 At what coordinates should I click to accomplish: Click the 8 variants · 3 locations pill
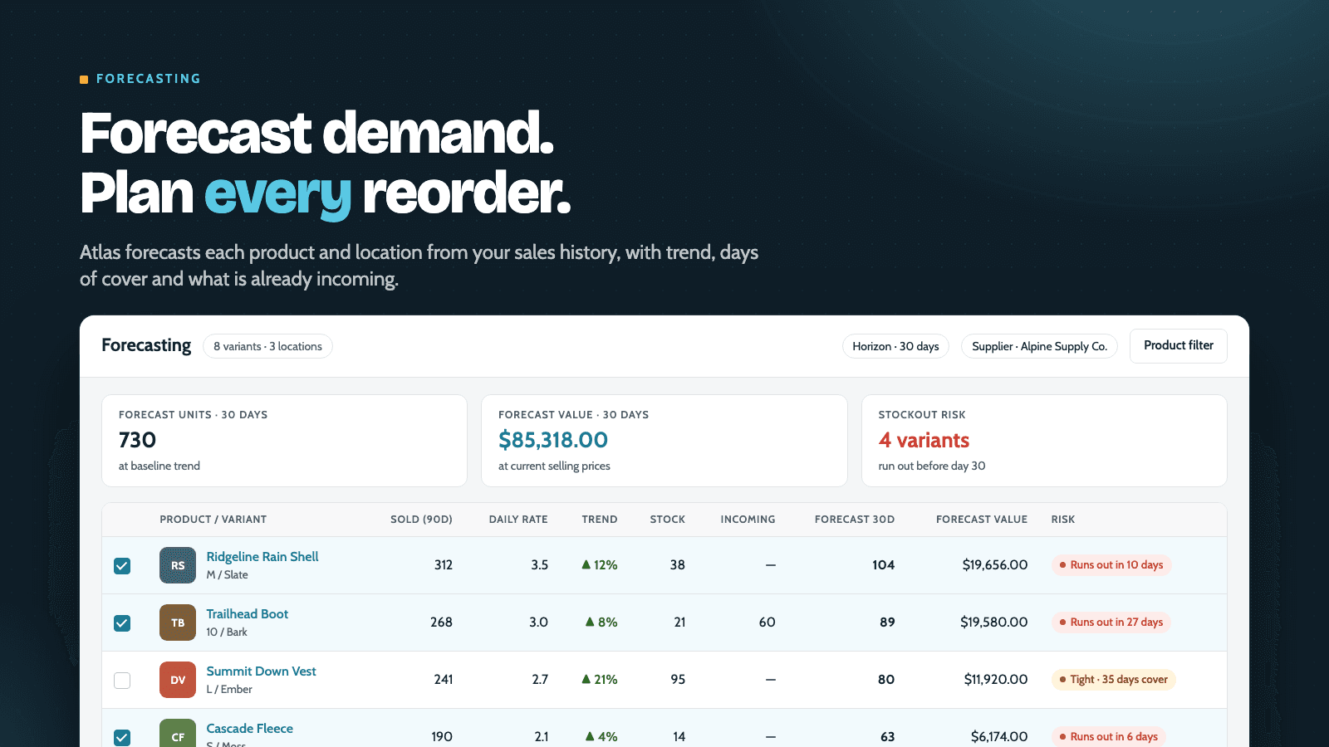267,346
